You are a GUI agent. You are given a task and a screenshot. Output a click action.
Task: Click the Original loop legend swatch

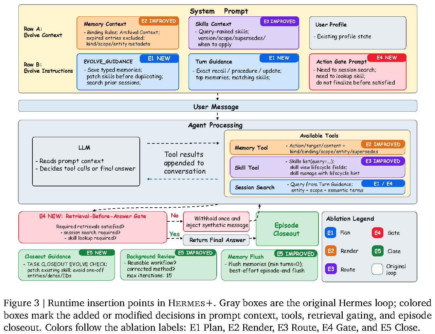pos(377,269)
